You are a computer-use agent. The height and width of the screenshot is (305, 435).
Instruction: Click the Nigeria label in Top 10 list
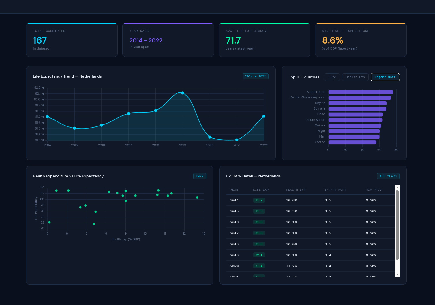[x=320, y=103]
